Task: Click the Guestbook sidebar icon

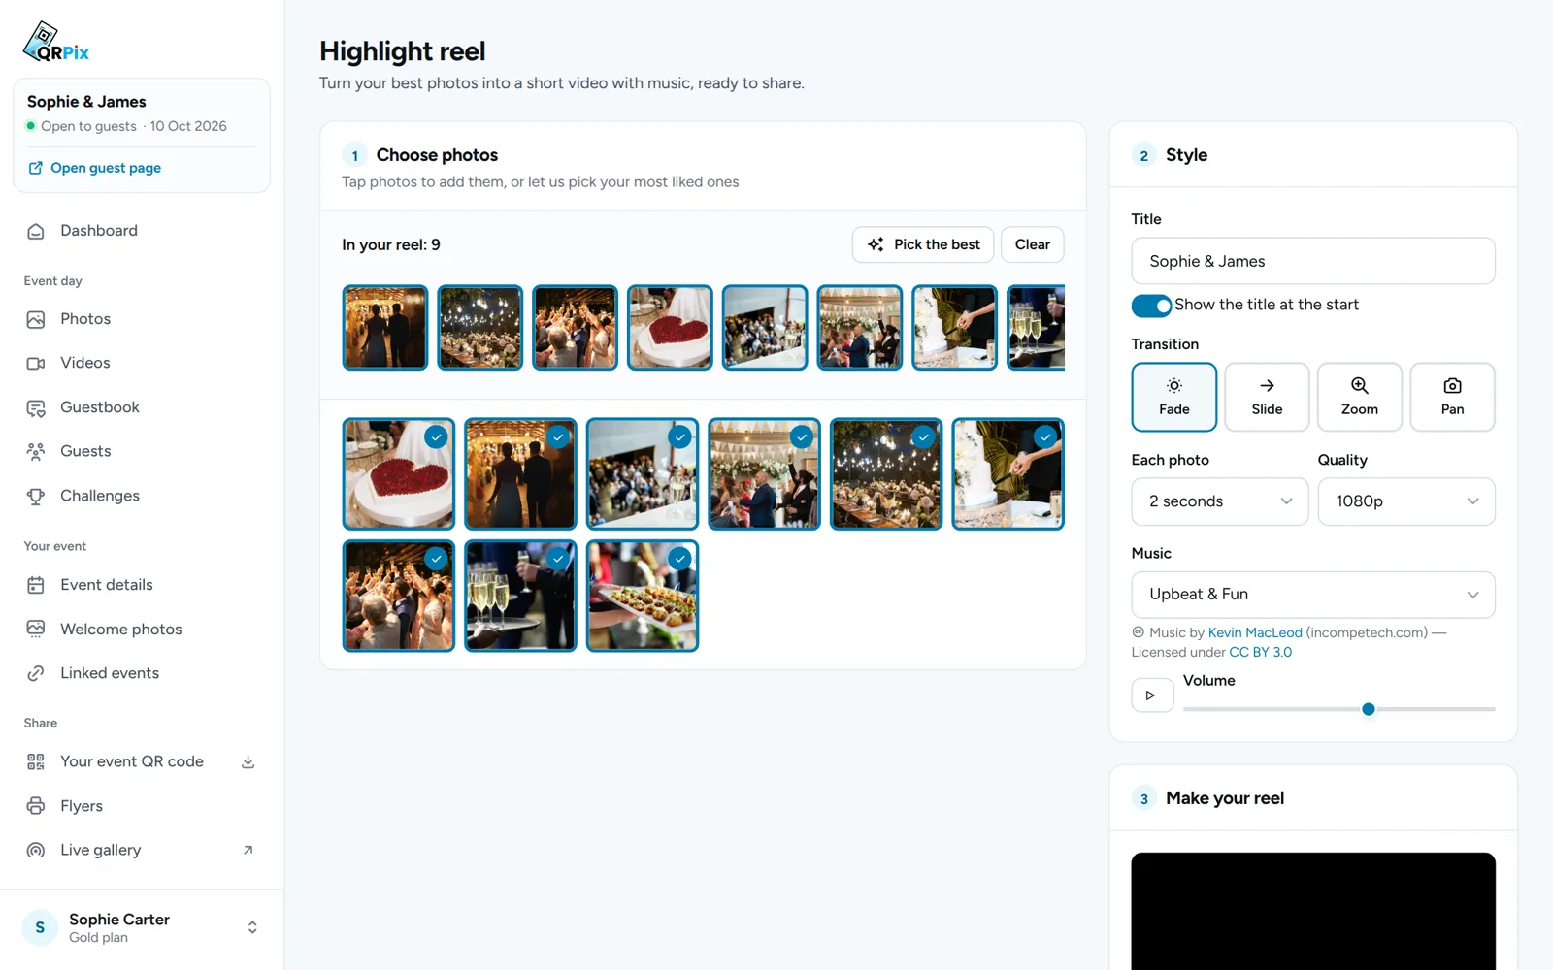Action: [x=36, y=407]
